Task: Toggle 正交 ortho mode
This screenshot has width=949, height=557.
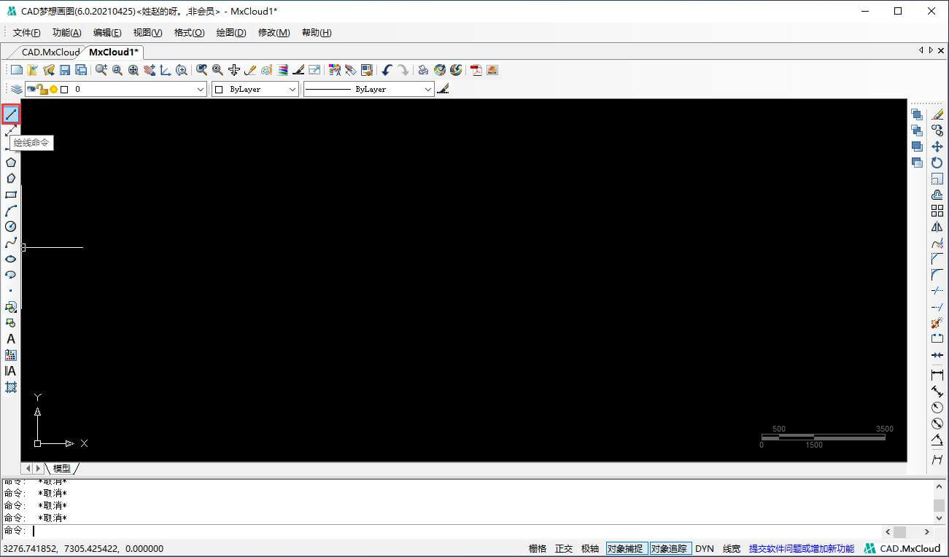Action: click(x=564, y=549)
